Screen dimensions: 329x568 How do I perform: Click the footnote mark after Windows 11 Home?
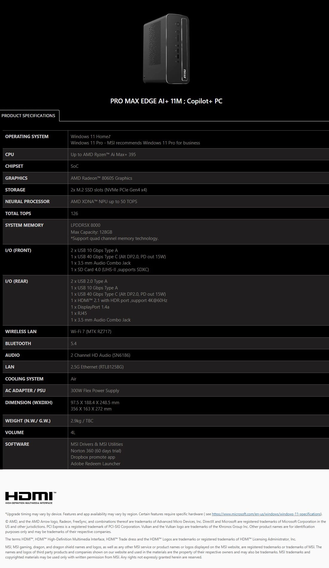(110, 136)
